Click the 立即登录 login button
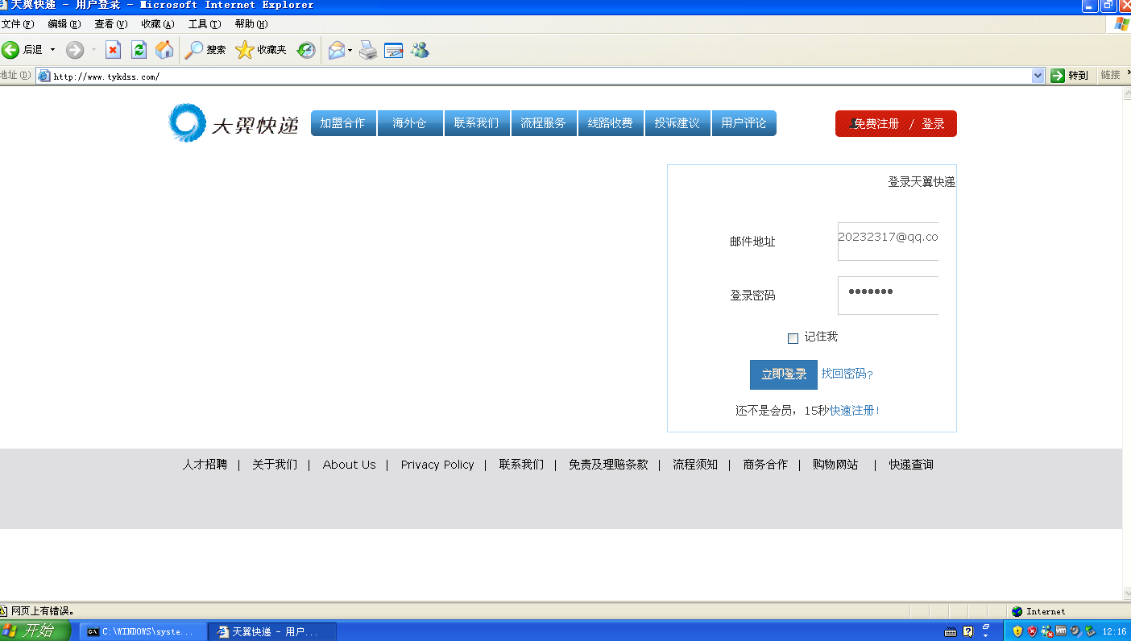The width and height of the screenshot is (1131, 641). coord(783,374)
